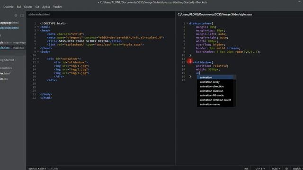Toggle the Boşluk indentation setting
303x170 pixels.
tap(297, 169)
